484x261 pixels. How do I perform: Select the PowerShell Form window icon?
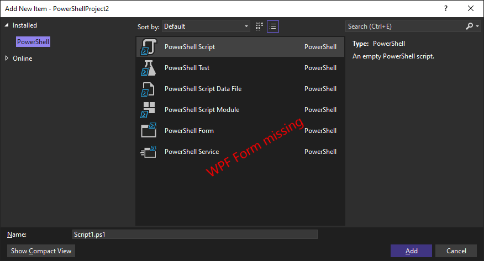[149, 130]
